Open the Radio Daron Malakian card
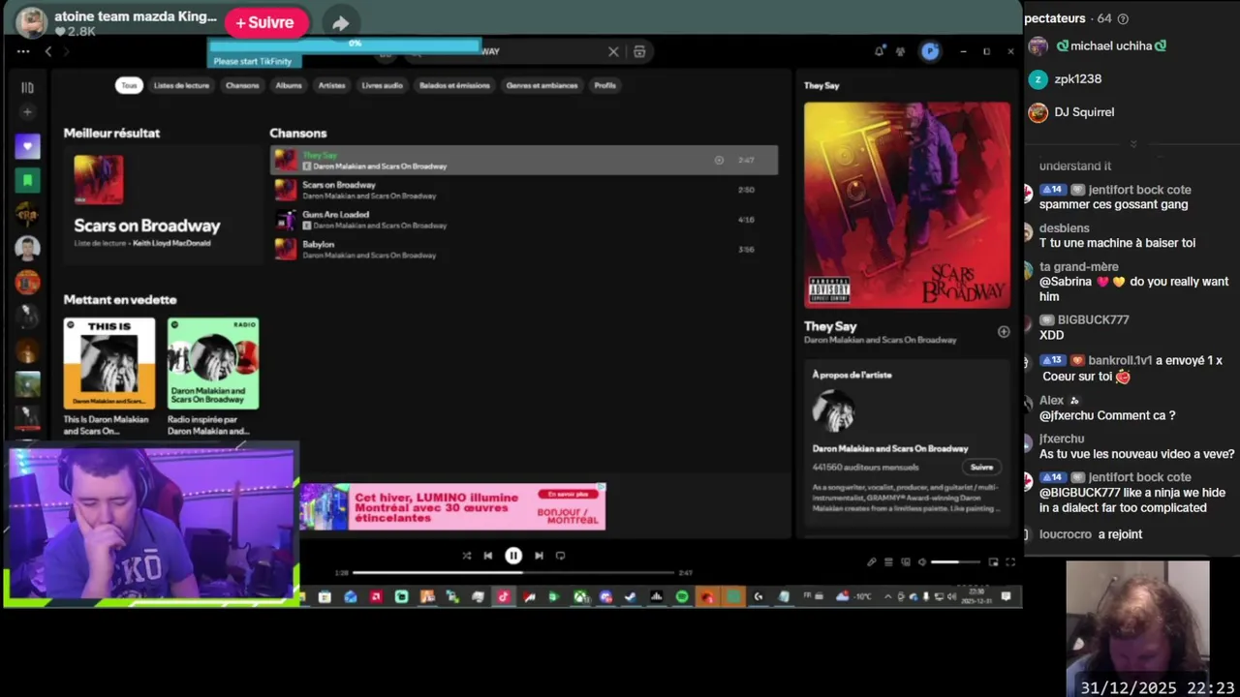Image resolution: width=1240 pixels, height=697 pixels. pyautogui.click(x=213, y=377)
